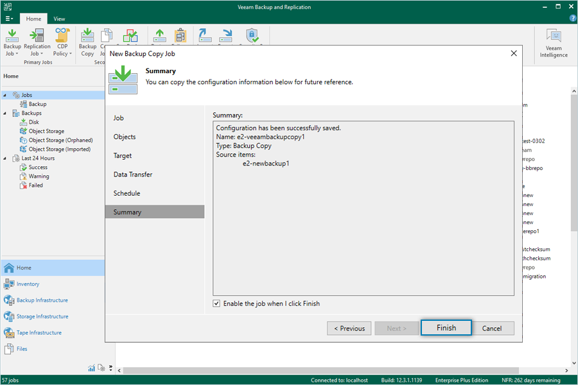
Task: Click 'NFR: 262 days remaining' status text
Action: 531,381
